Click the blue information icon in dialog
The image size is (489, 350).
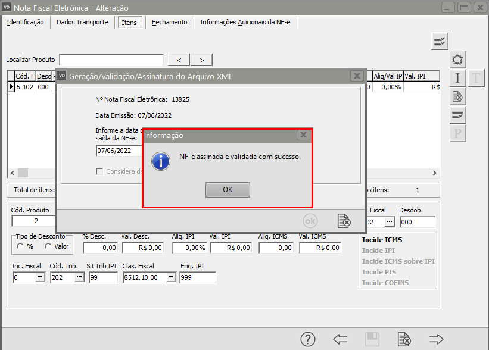(161, 161)
